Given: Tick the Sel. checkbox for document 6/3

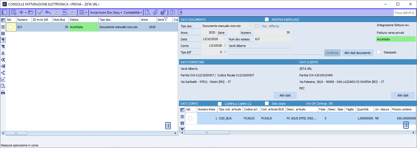Looking at the screenshot, I should click(x=10, y=27).
